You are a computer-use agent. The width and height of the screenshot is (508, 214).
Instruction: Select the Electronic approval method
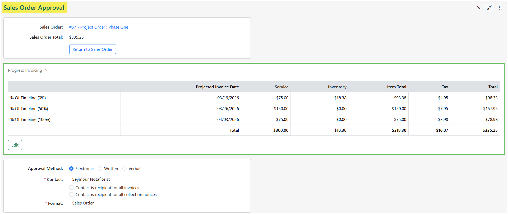click(71, 169)
